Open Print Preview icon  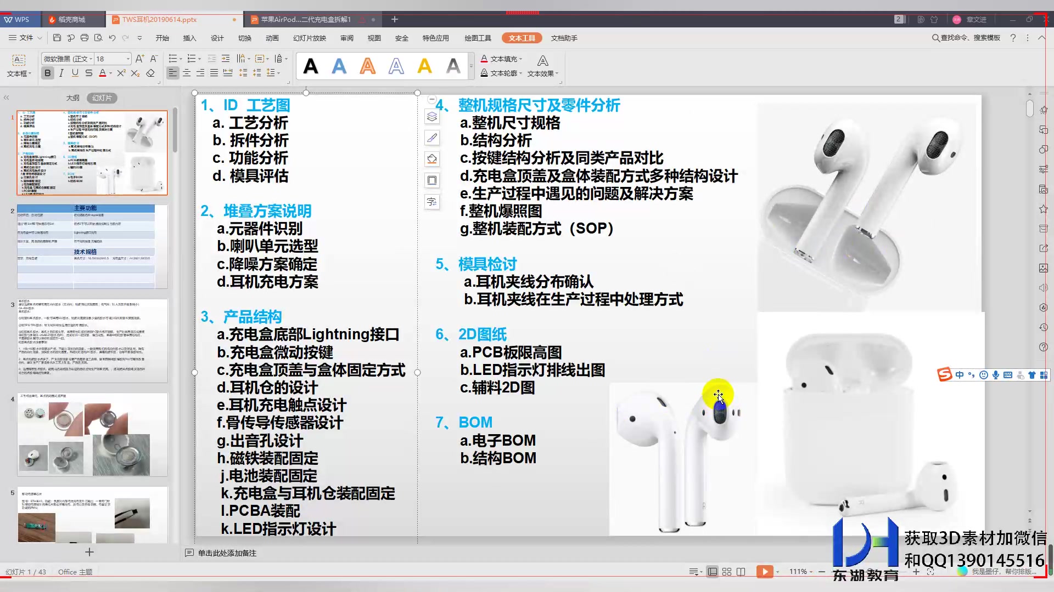click(x=98, y=38)
